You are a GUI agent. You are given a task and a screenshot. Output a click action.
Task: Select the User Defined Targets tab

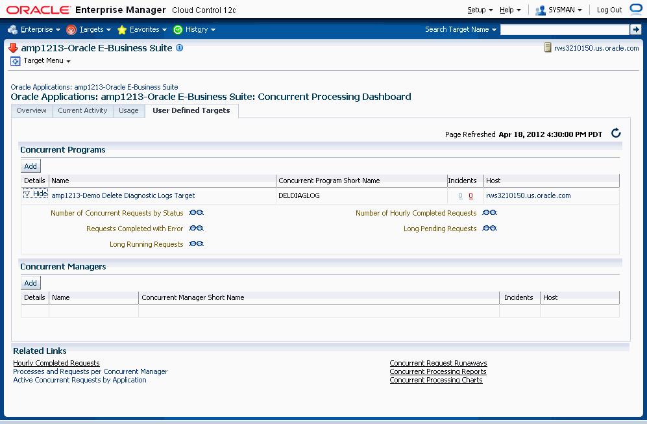pos(191,110)
